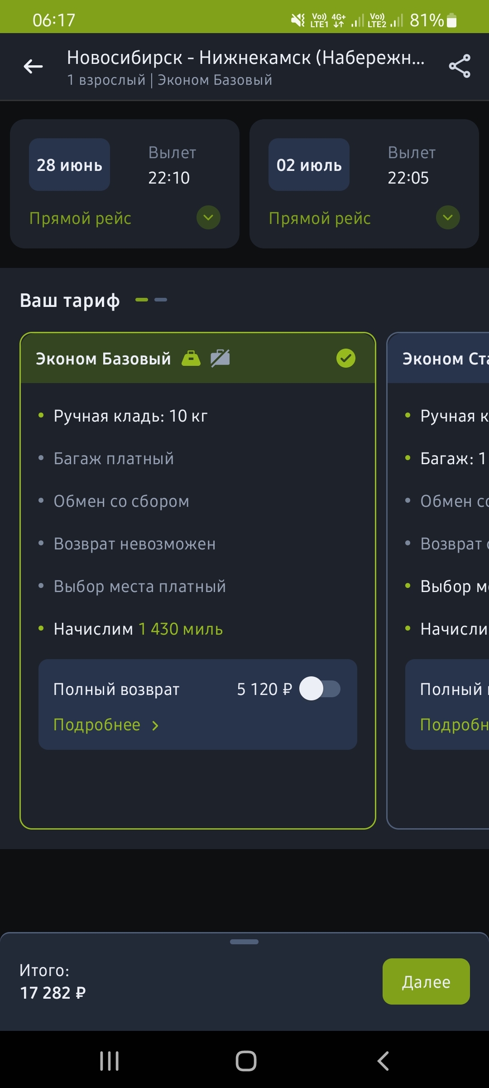
Task: Tap the no-baggage crossed suitcase icon
Action: point(220,358)
